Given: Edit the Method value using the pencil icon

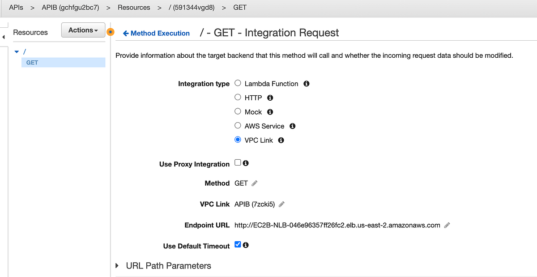Looking at the screenshot, I should (x=254, y=183).
